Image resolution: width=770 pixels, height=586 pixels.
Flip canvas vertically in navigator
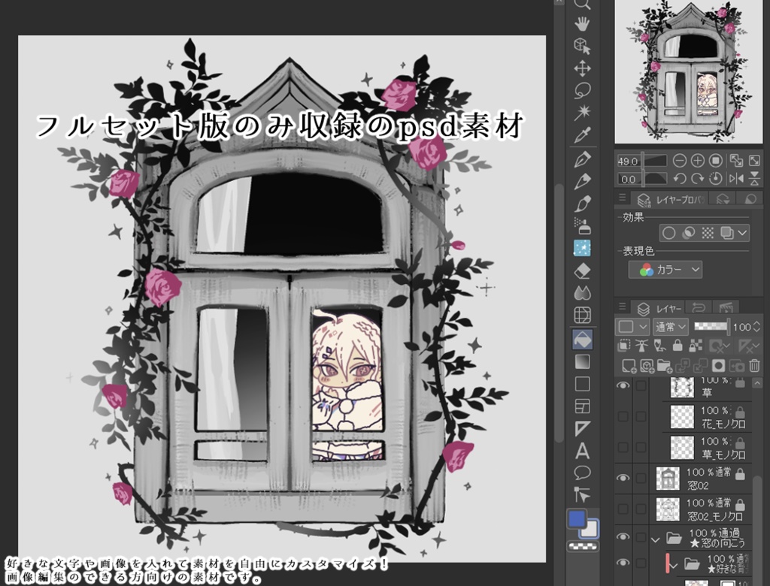pyautogui.click(x=755, y=179)
